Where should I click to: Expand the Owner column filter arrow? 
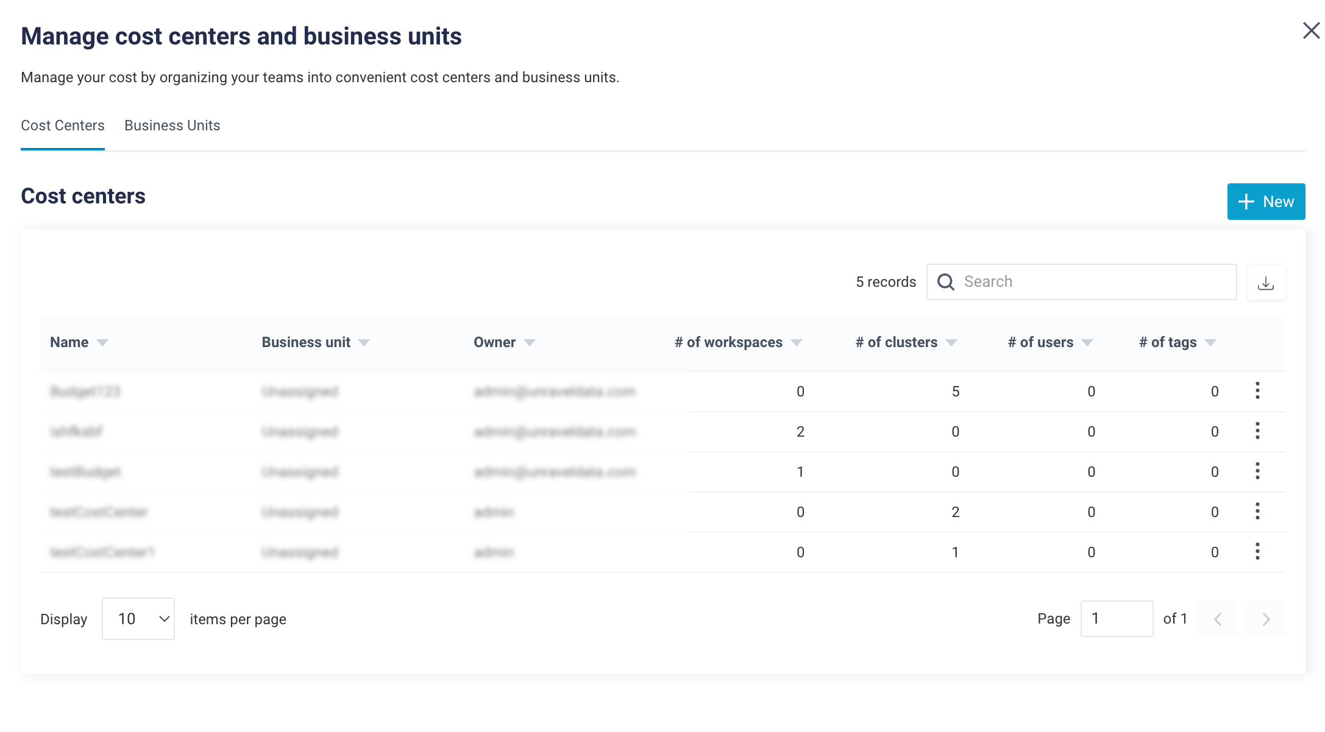530,343
